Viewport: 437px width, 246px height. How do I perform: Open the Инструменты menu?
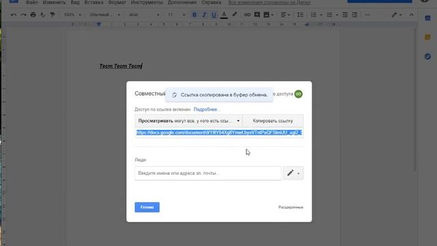(147, 3)
